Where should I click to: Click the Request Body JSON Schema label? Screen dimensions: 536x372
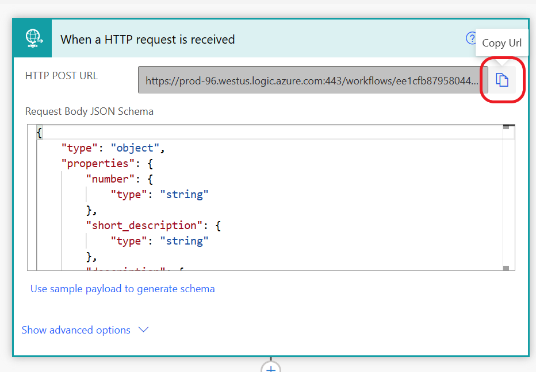tap(89, 111)
